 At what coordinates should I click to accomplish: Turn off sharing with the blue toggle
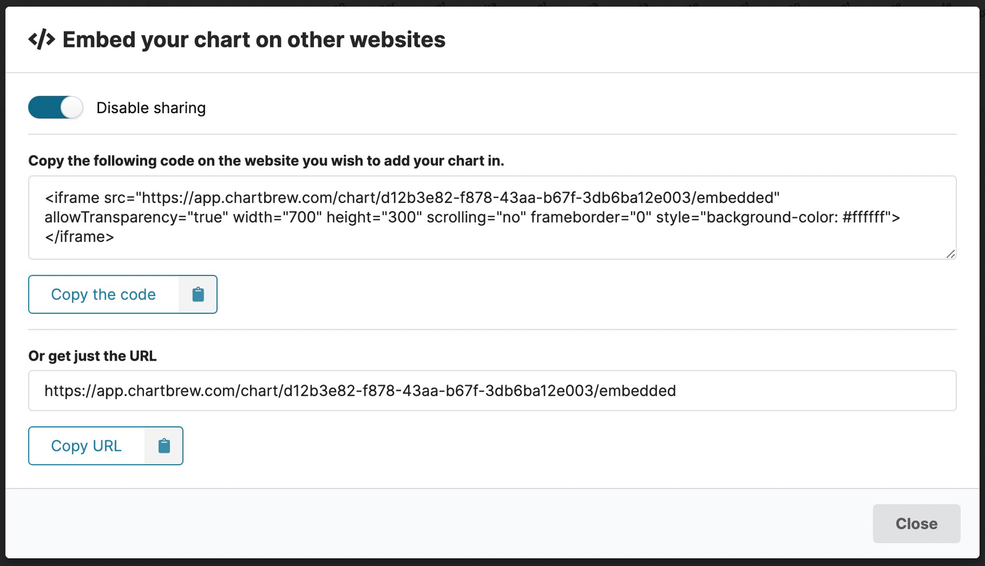[55, 107]
